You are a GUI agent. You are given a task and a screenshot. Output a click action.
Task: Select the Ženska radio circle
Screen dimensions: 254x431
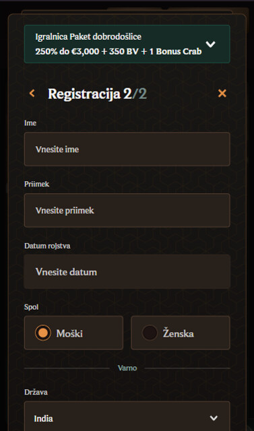click(150, 333)
